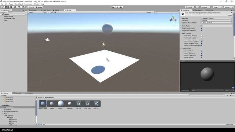Select the ball_Time... playable asset
The image size is (235, 132).
[87, 103]
